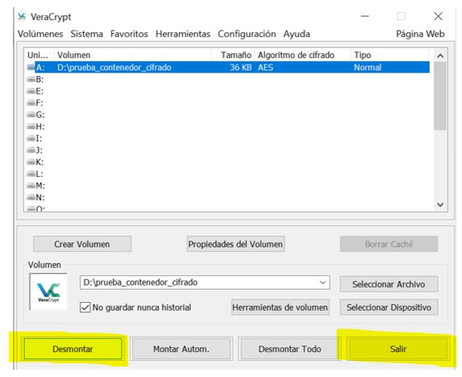The height and width of the screenshot is (377, 462).
Task: Sort by the Tipo column header
Action: [x=390, y=55]
